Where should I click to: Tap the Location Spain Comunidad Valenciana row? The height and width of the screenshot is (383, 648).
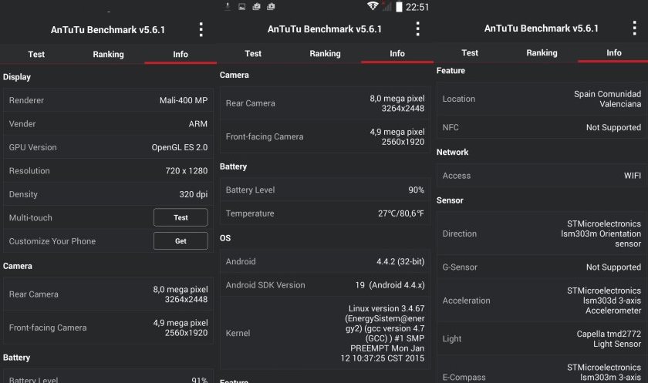(542, 99)
